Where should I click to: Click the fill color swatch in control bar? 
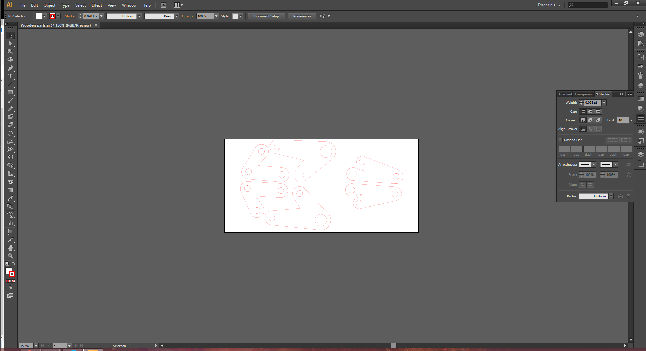[x=39, y=16]
